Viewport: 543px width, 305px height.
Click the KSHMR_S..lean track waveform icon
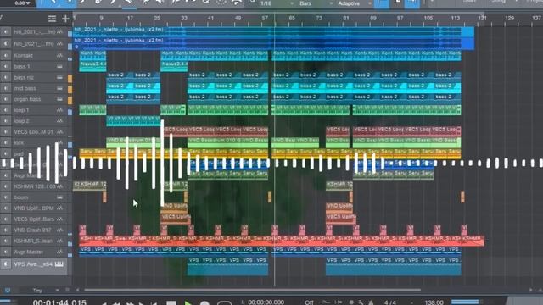click(x=60, y=241)
